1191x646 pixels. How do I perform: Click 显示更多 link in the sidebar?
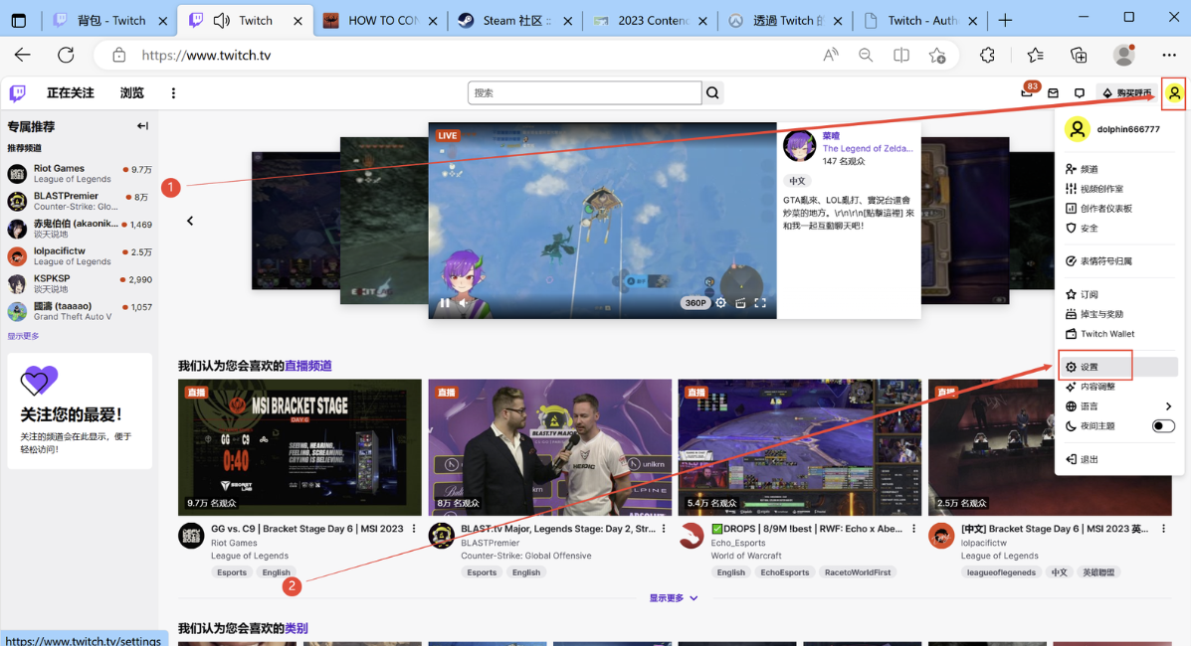(23, 336)
